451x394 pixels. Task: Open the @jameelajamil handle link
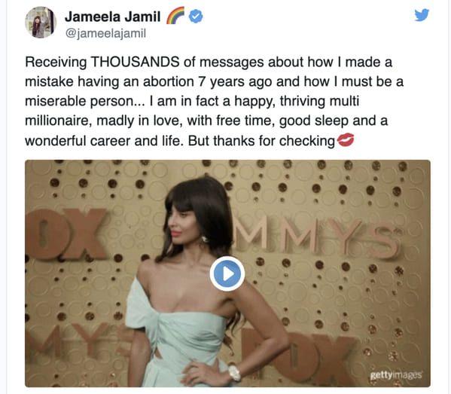coord(106,33)
